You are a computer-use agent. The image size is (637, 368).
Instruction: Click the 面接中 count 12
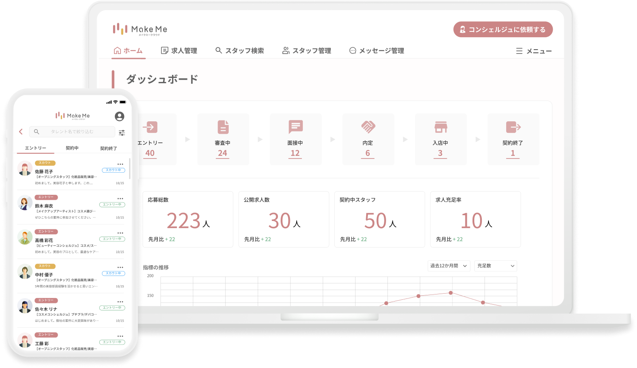click(x=295, y=153)
